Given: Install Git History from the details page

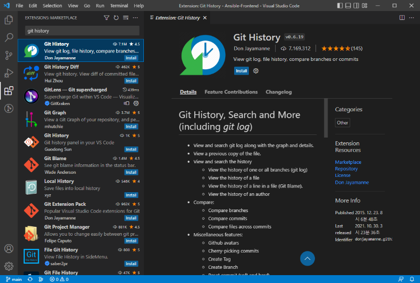Looking at the screenshot, I should [x=241, y=71].
